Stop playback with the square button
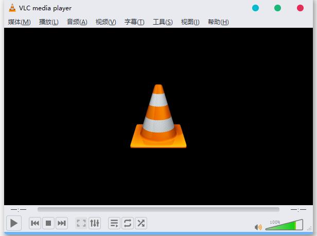 [48, 223]
